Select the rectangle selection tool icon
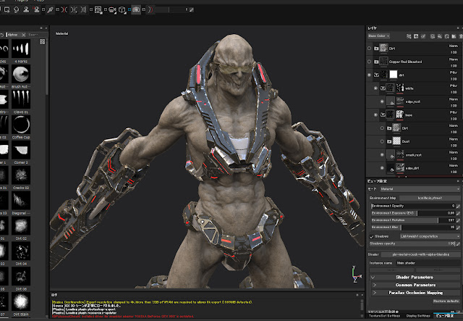The height and width of the screenshot is (321, 463). point(7,9)
